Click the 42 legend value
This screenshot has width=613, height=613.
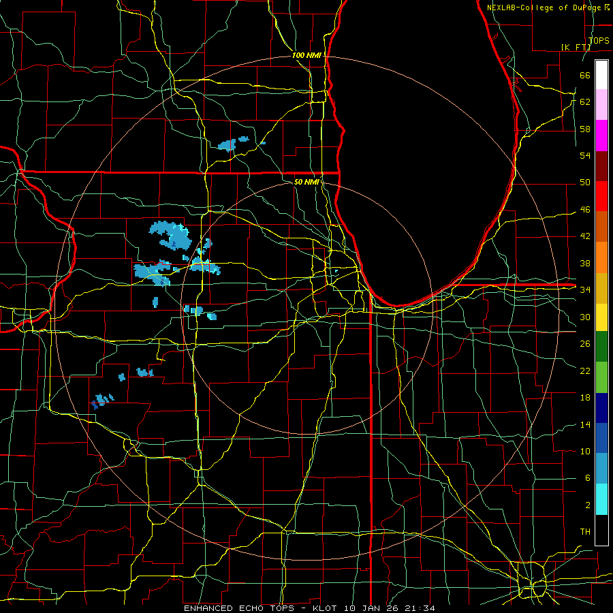[585, 236]
